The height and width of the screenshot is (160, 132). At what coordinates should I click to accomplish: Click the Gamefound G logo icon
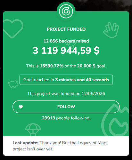click(66, 11)
